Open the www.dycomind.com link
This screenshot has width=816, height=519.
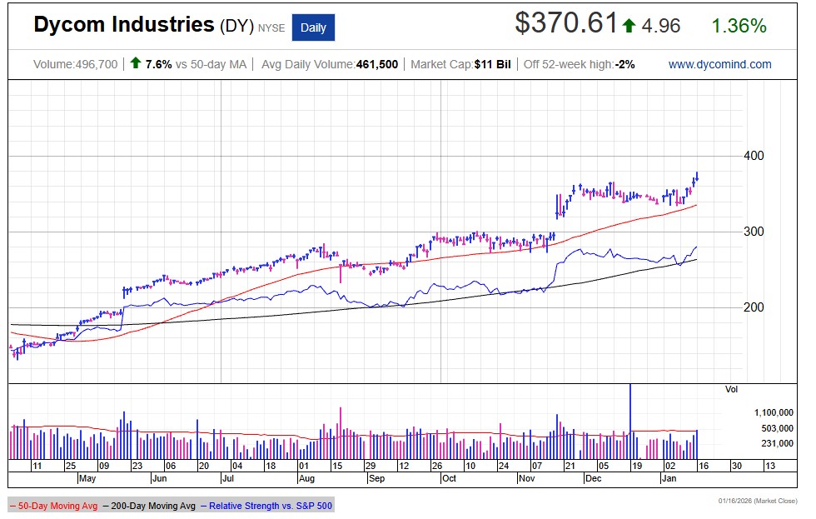point(719,64)
